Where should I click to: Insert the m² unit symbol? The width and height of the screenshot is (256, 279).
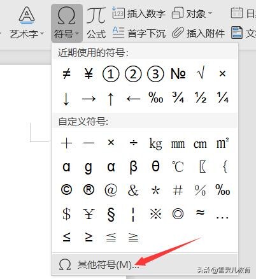(x=222, y=143)
